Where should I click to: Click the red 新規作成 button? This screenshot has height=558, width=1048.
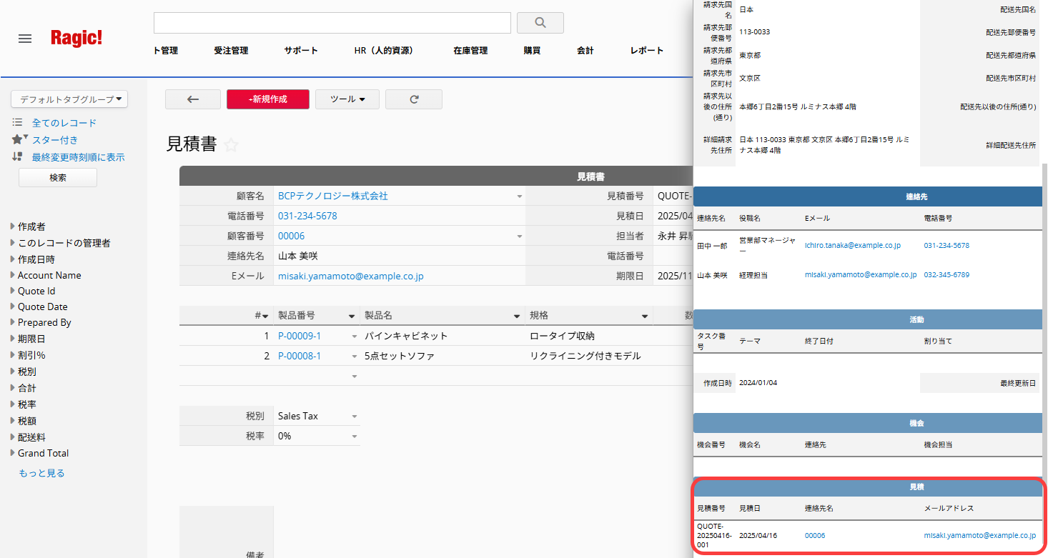coord(267,99)
